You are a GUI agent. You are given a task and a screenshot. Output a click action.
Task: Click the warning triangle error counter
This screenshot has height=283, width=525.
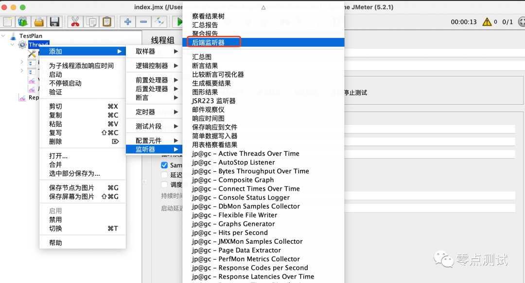click(487, 22)
